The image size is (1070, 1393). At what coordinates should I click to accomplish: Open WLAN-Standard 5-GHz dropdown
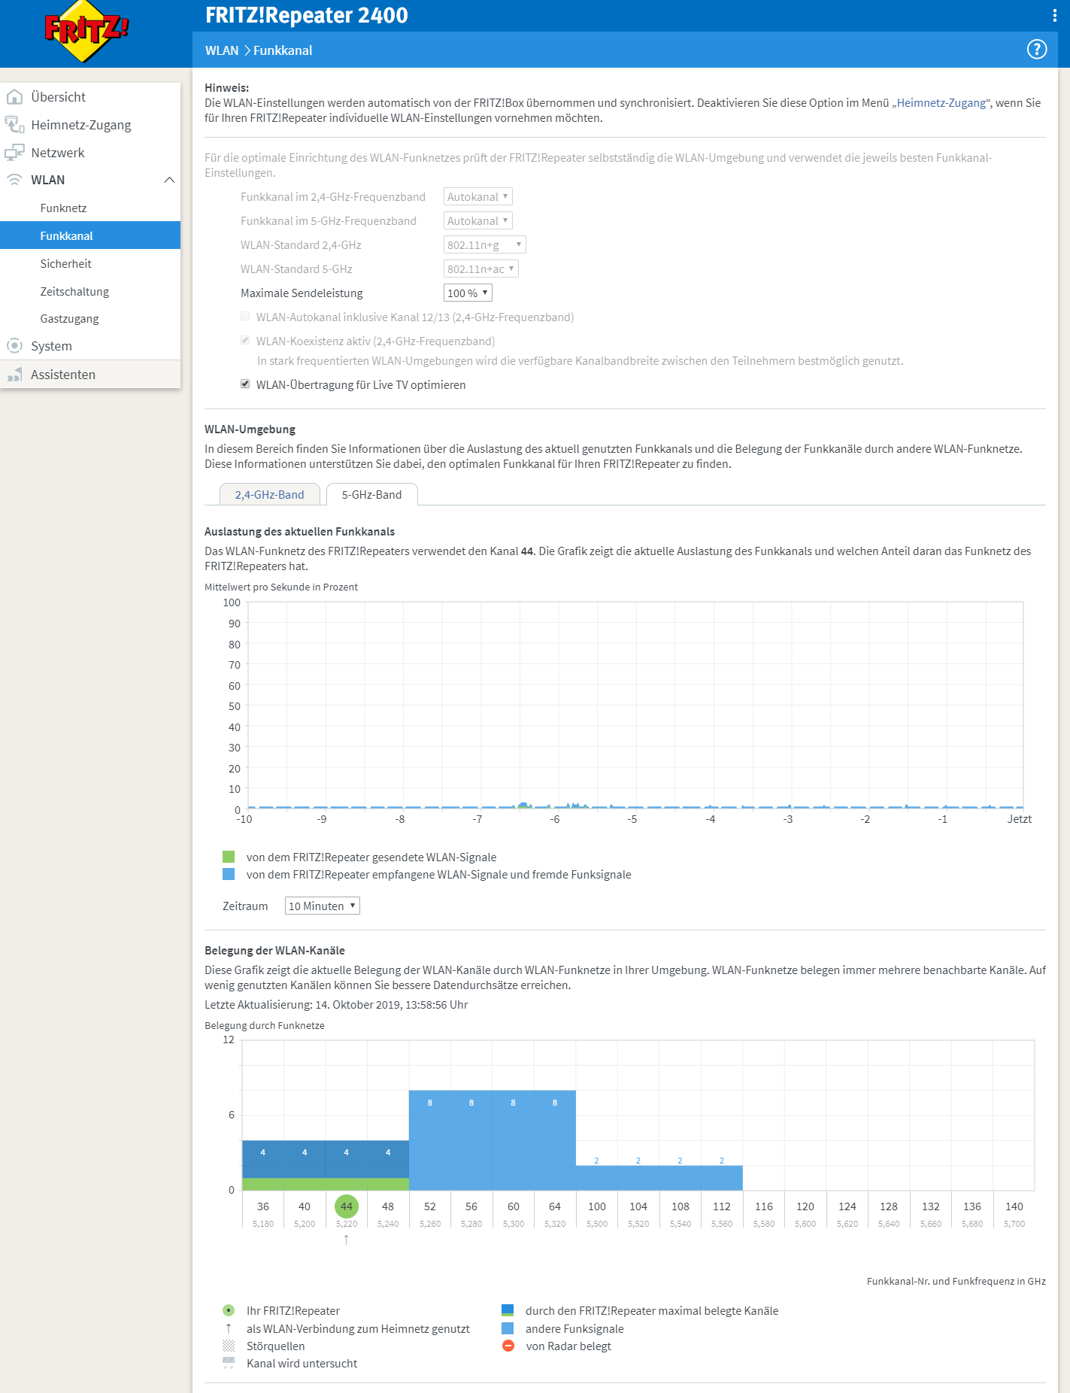481,269
